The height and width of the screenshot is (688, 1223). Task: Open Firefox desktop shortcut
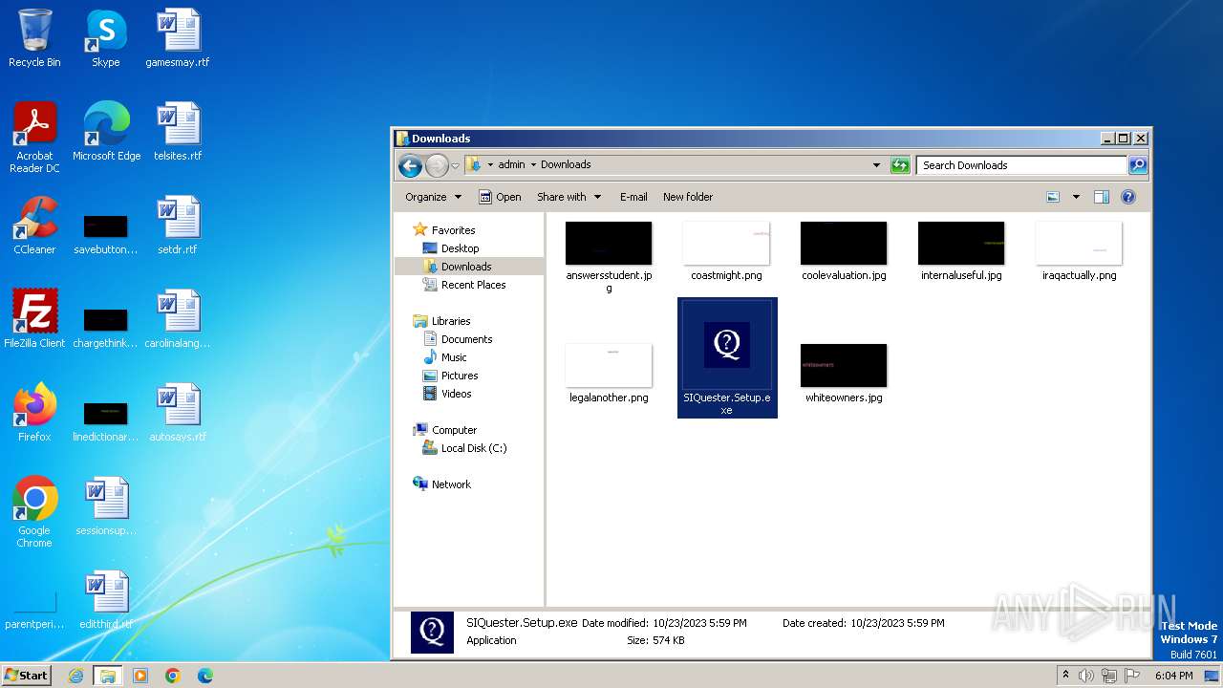point(34,413)
